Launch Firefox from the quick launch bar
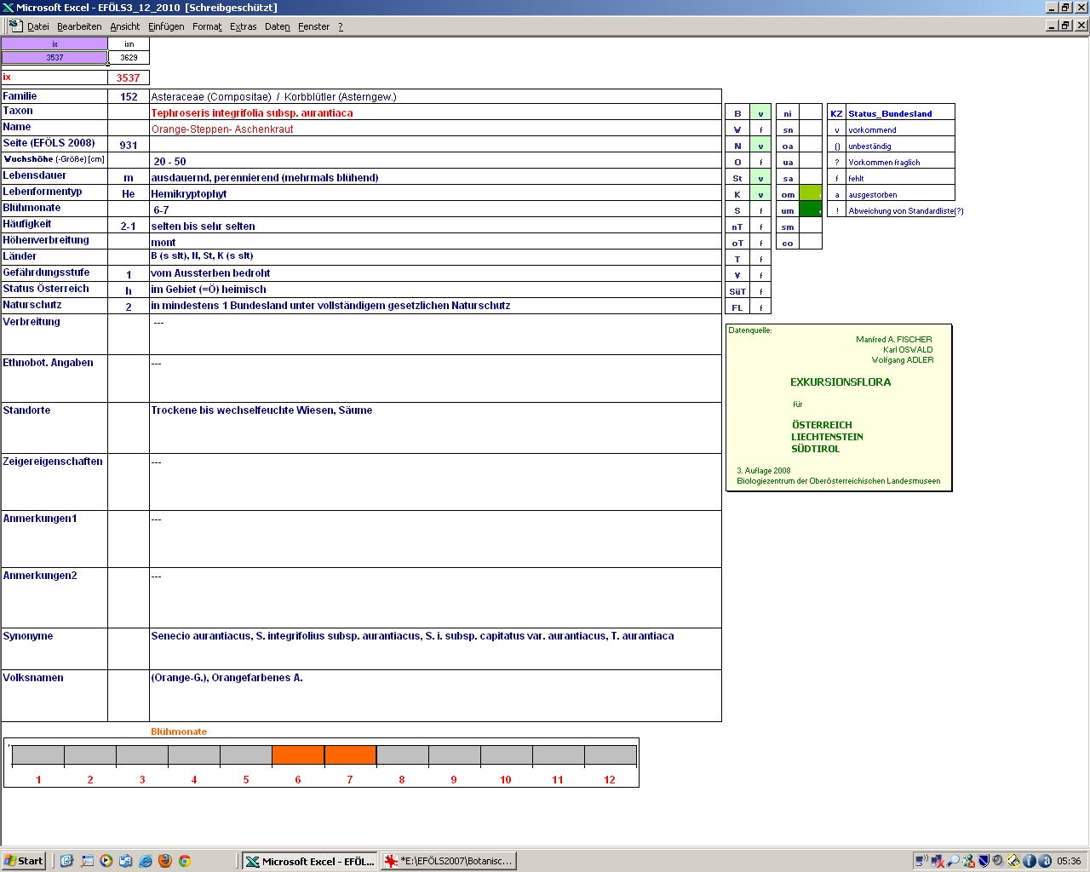1090x872 pixels. 165,861
